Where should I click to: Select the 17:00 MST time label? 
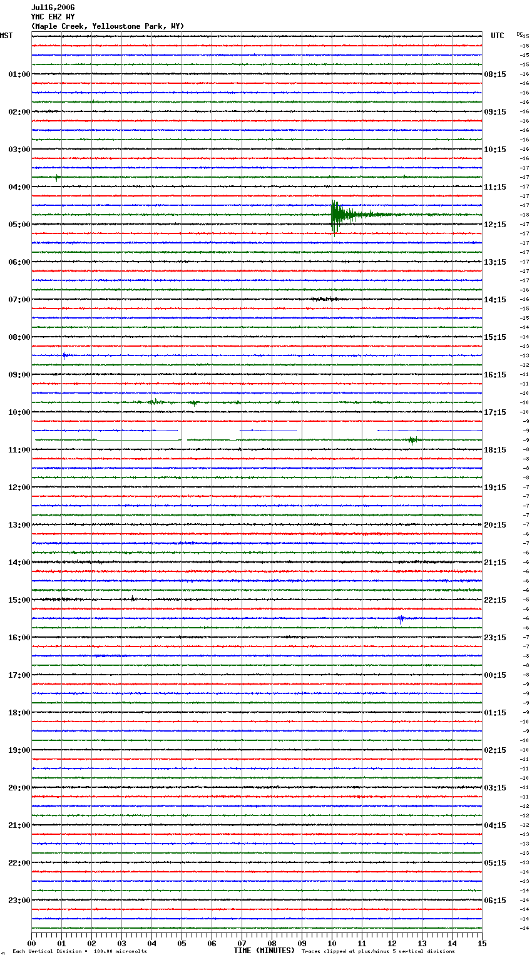click(x=19, y=675)
